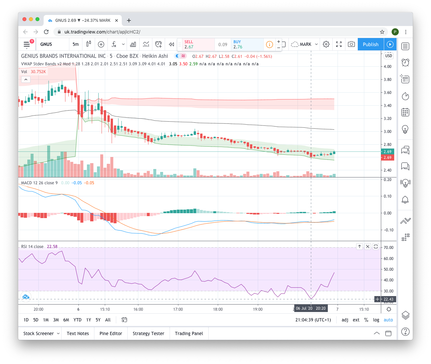Open the publish play dropdown button
The image size is (431, 364).
coord(390,44)
